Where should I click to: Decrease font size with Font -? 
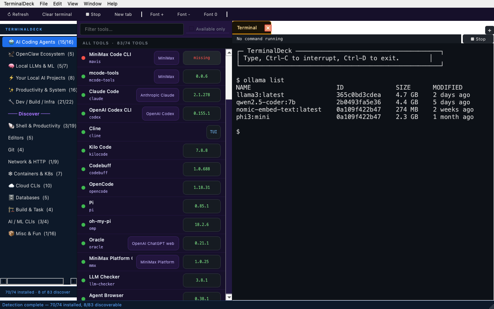[x=184, y=14]
